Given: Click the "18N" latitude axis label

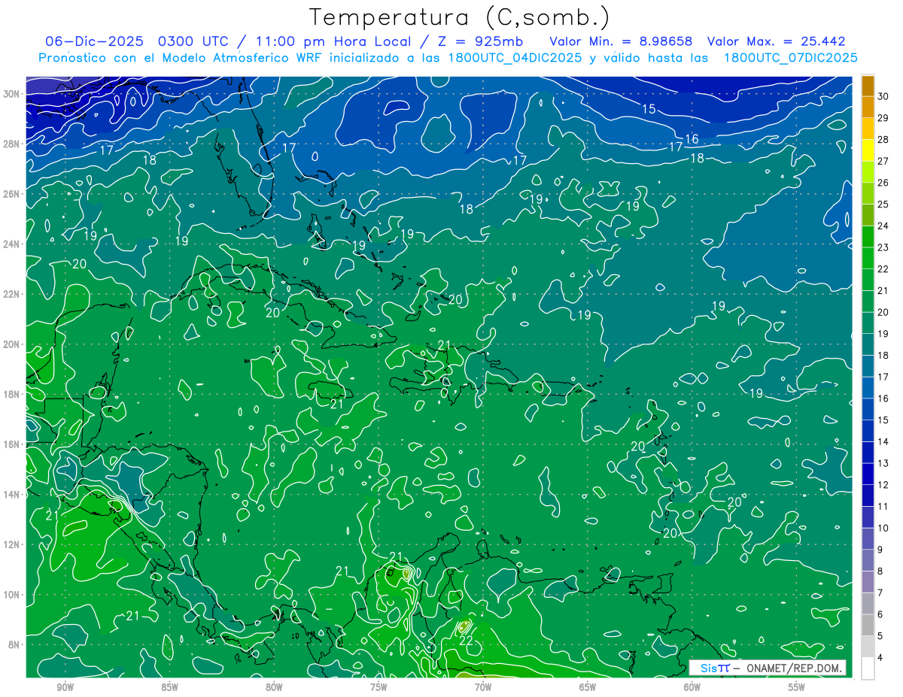Looking at the screenshot, I should click(11, 394).
